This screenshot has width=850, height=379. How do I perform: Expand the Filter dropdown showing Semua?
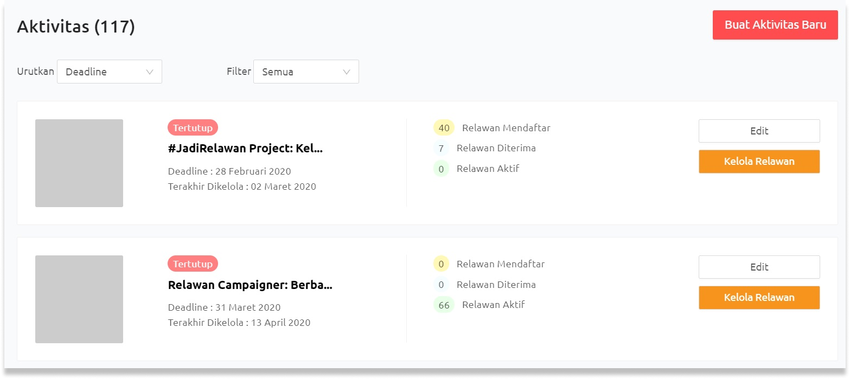click(x=306, y=72)
